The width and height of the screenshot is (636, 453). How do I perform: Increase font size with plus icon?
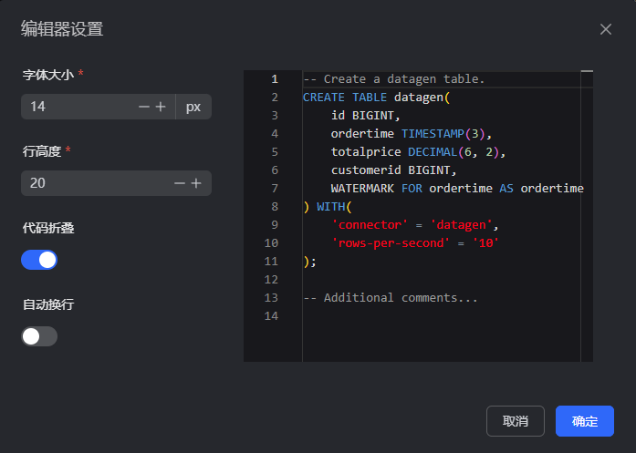pos(161,107)
